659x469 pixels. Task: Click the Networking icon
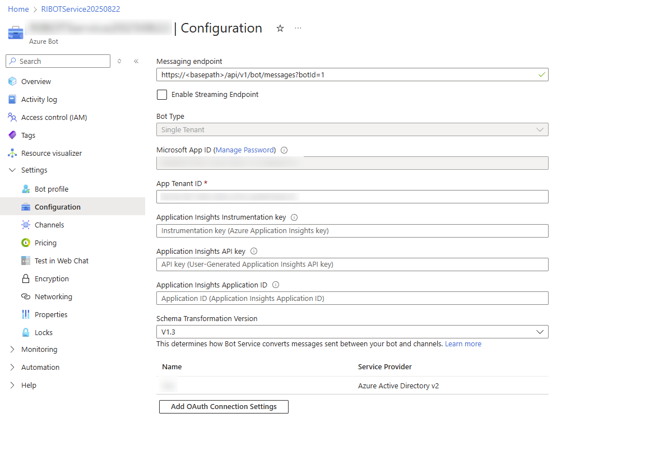(x=26, y=297)
